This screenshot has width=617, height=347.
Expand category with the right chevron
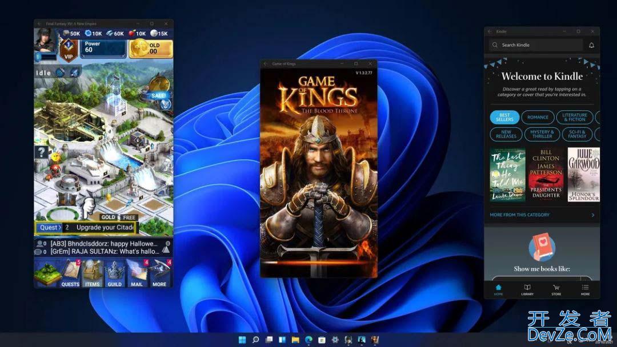(592, 215)
